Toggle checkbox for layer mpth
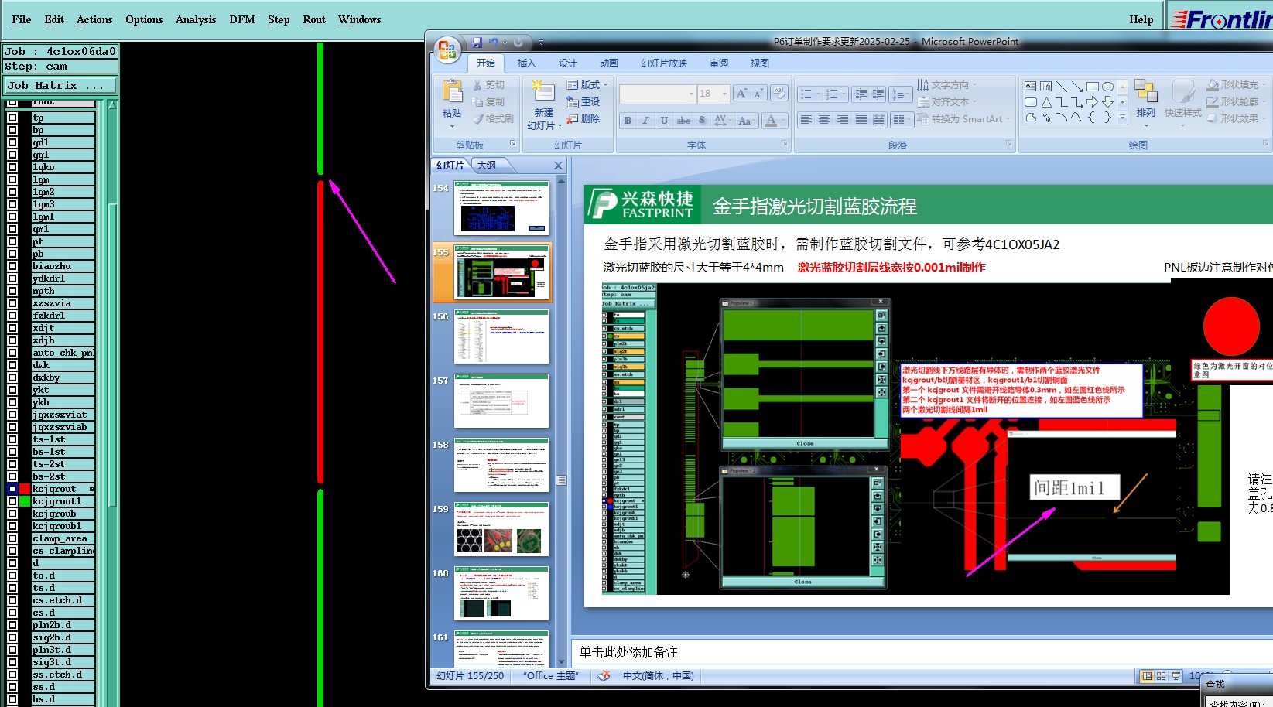 [12, 291]
